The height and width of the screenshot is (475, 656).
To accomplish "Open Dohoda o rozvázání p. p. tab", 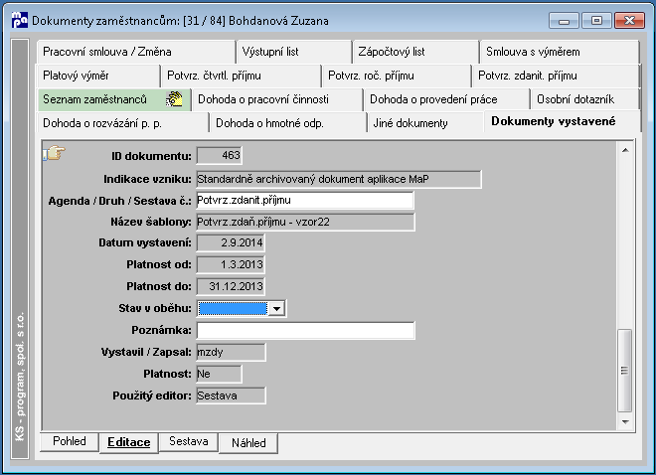I will 122,123.
